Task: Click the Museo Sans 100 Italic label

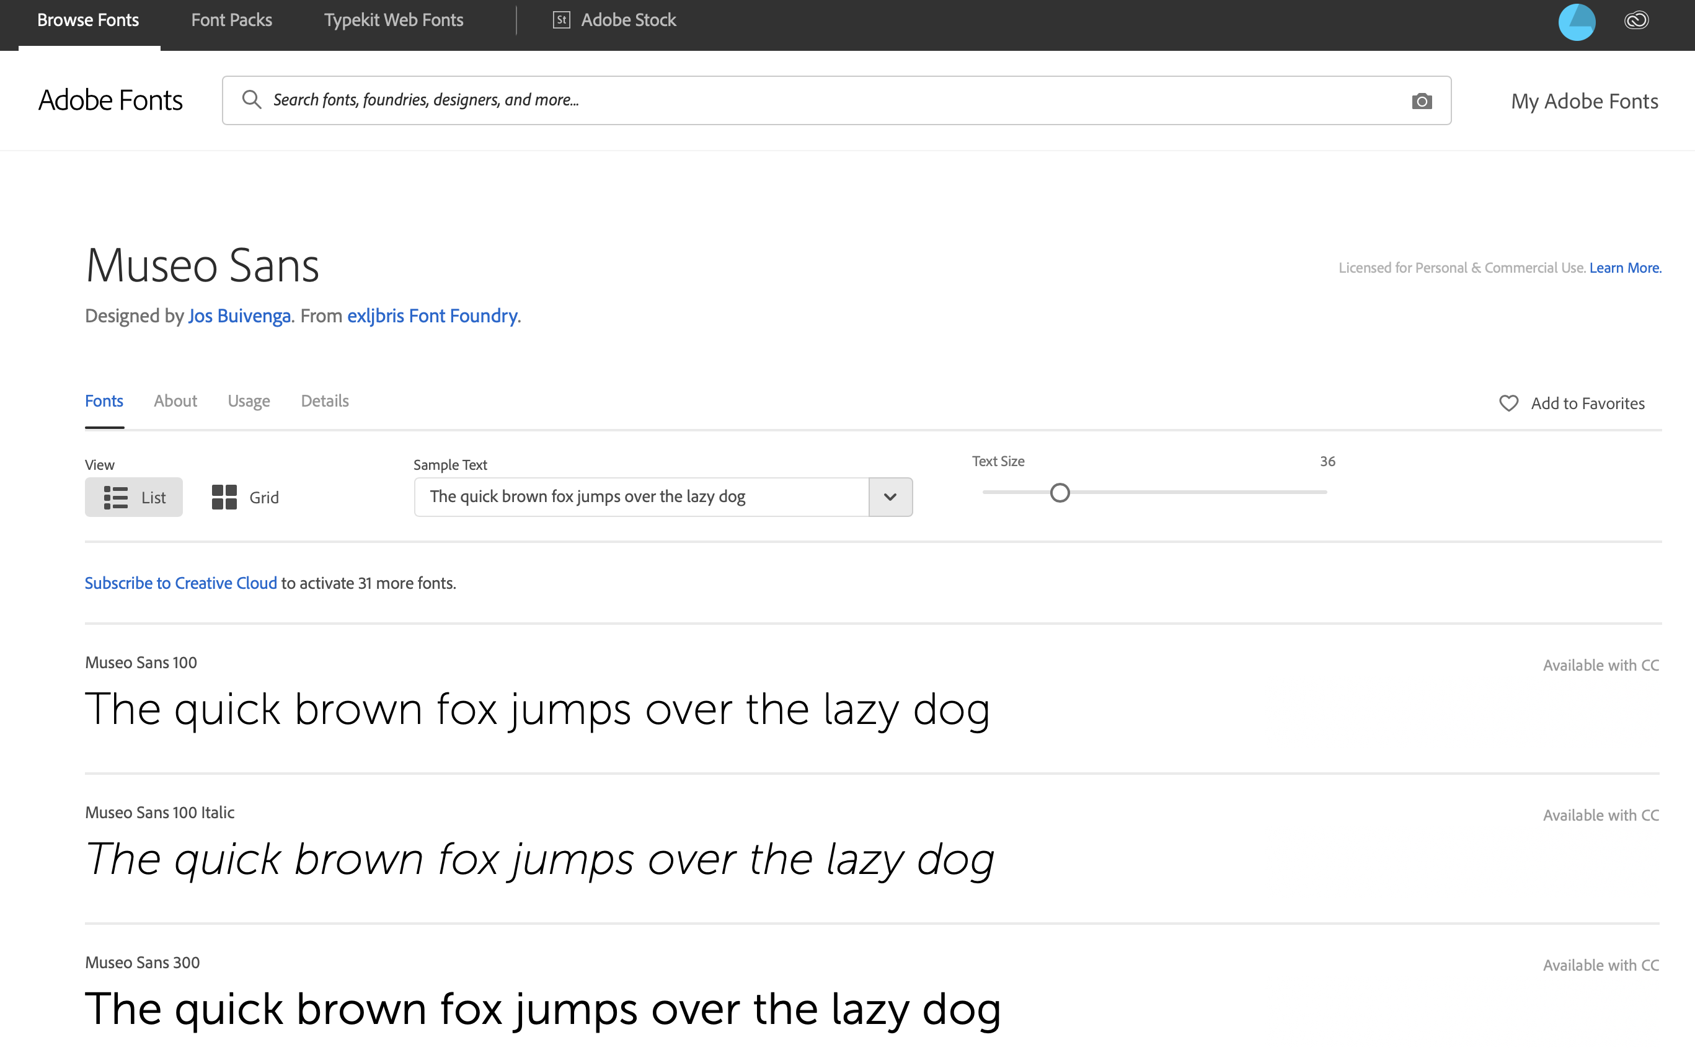Action: click(x=160, y=813)
